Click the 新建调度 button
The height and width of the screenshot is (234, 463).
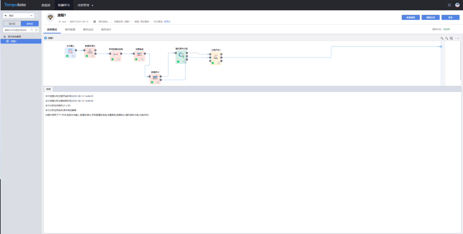(x=411, y=17)
